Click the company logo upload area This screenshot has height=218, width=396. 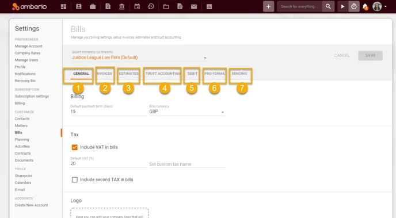109,213
